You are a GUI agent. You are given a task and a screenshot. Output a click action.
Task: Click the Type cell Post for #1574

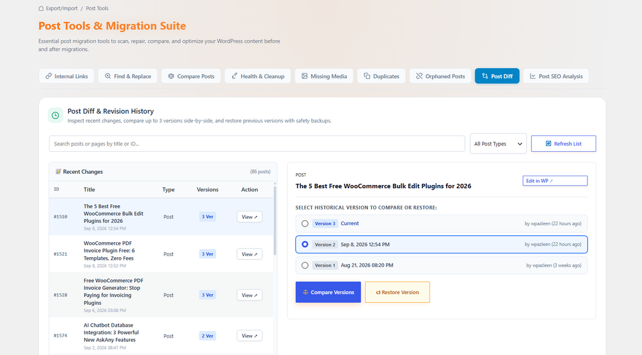point(169,336)
